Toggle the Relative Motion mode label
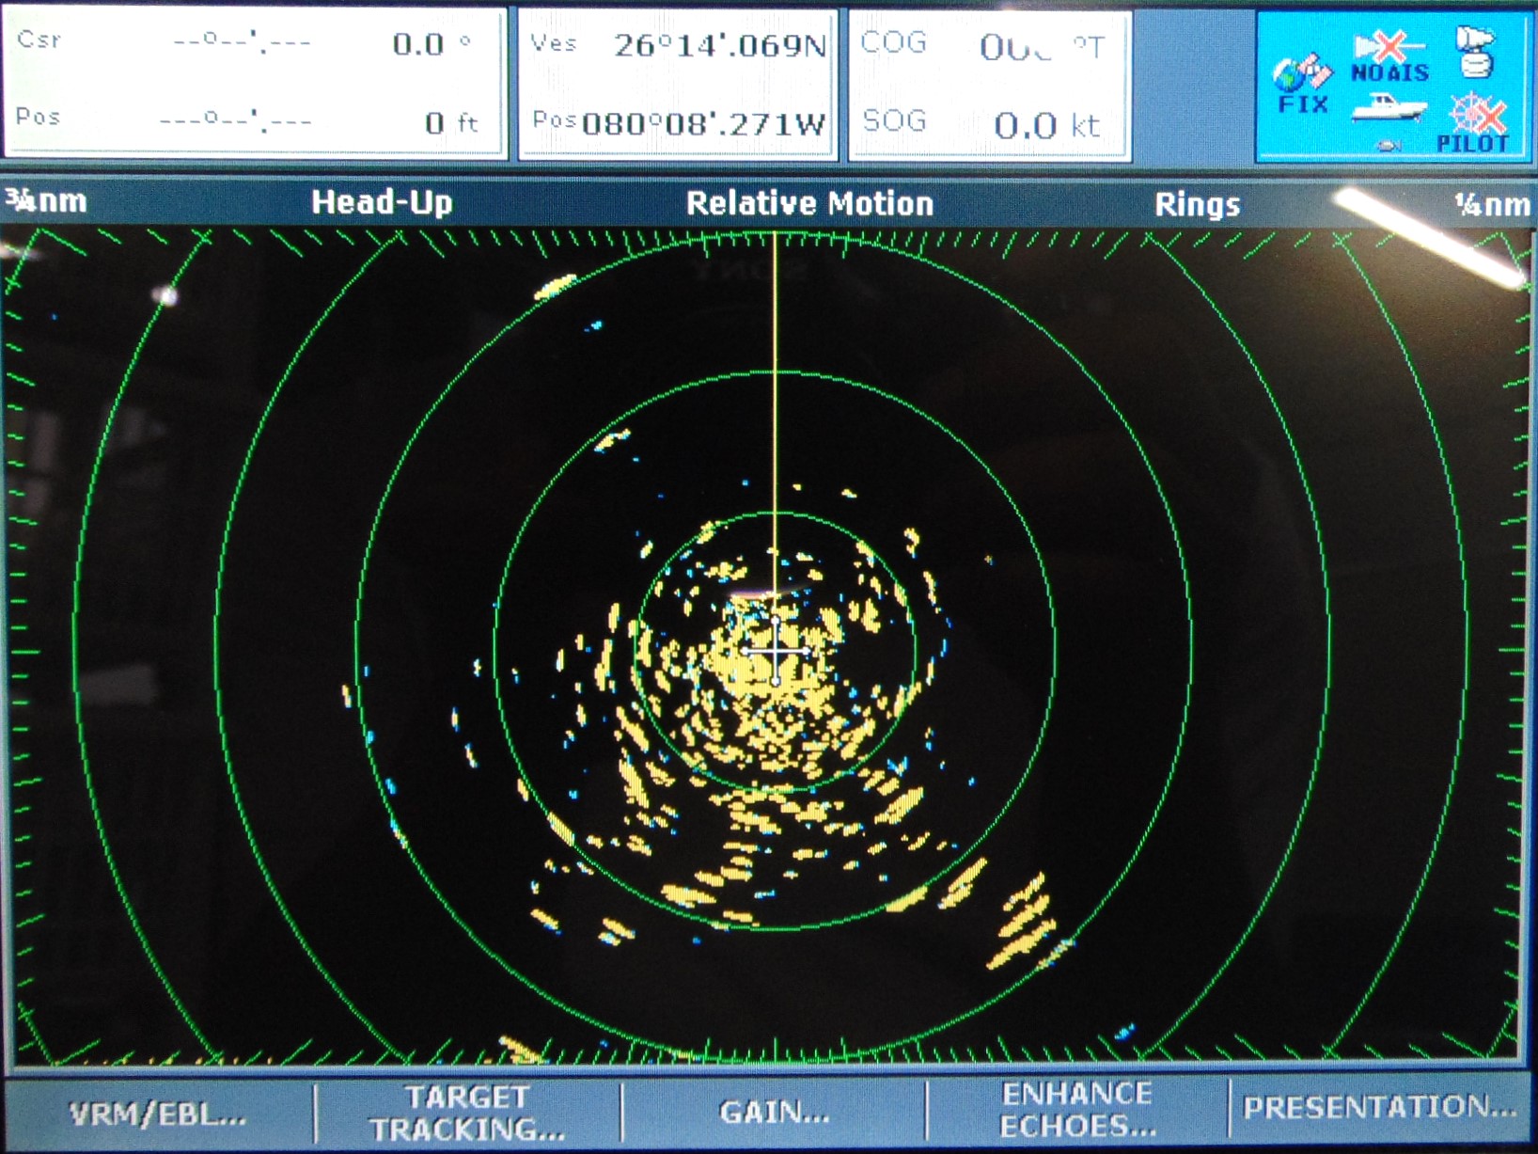This screenshot has height=1154, width=1538. pyautogui.click(x=809, y=204)
